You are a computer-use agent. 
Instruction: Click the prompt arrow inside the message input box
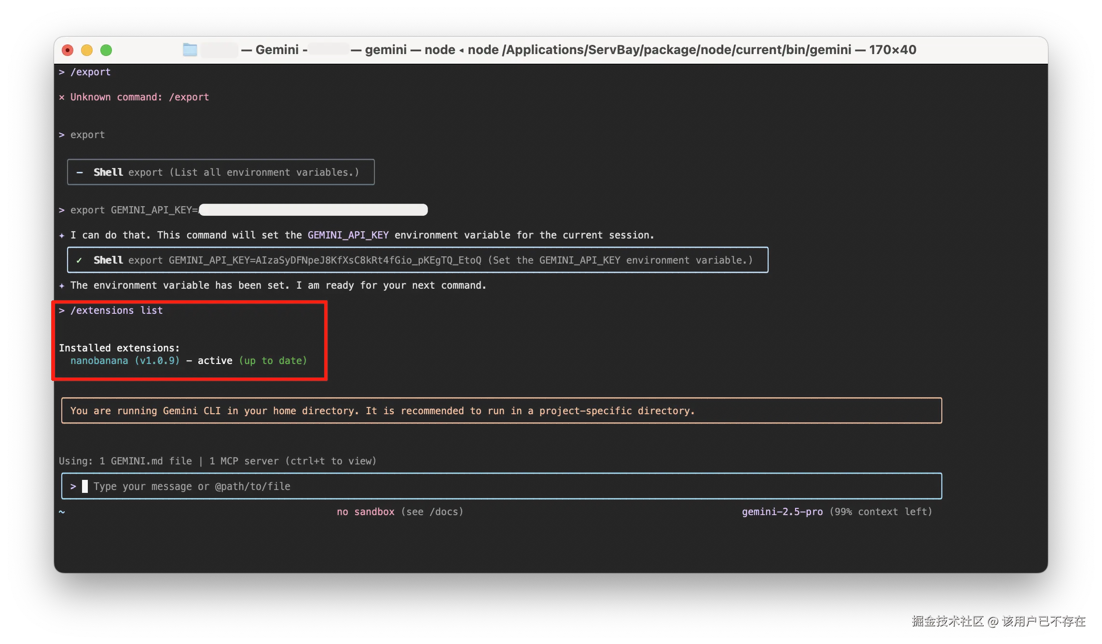(73, 487)
